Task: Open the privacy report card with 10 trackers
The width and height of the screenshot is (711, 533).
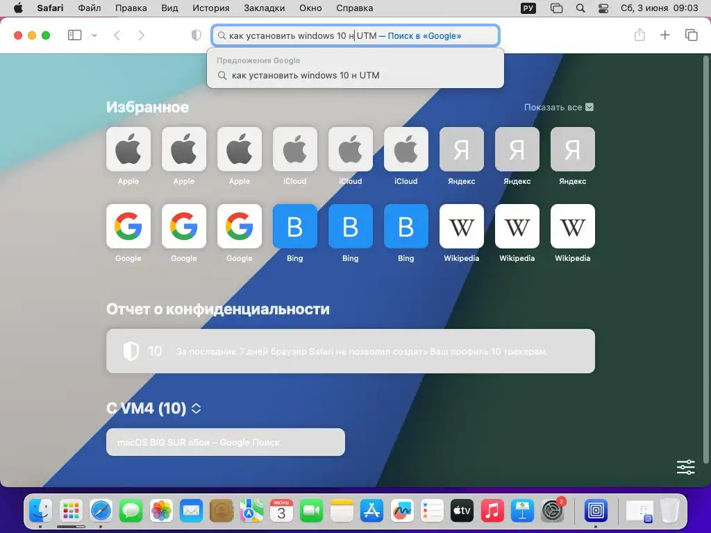Action: pos(351,351)
